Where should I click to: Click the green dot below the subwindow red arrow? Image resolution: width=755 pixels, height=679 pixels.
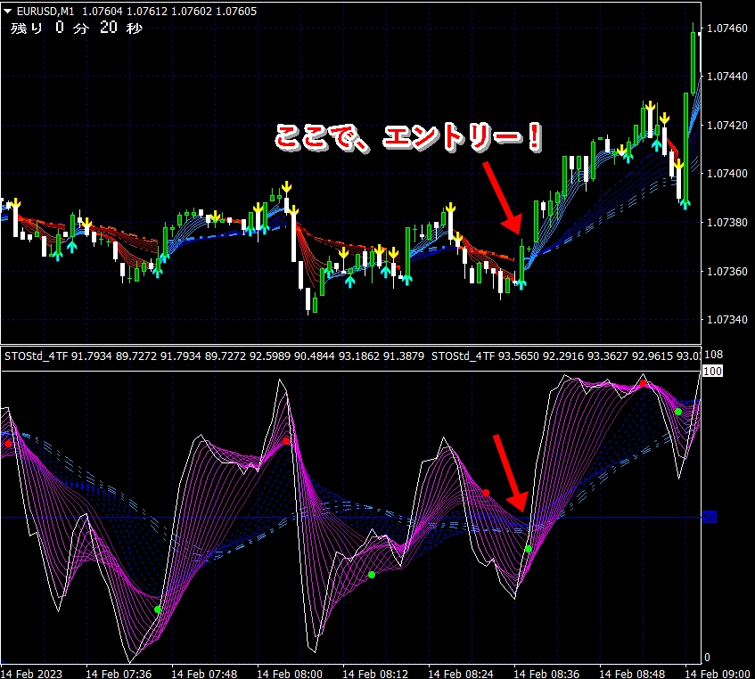[x=529, y=549]
